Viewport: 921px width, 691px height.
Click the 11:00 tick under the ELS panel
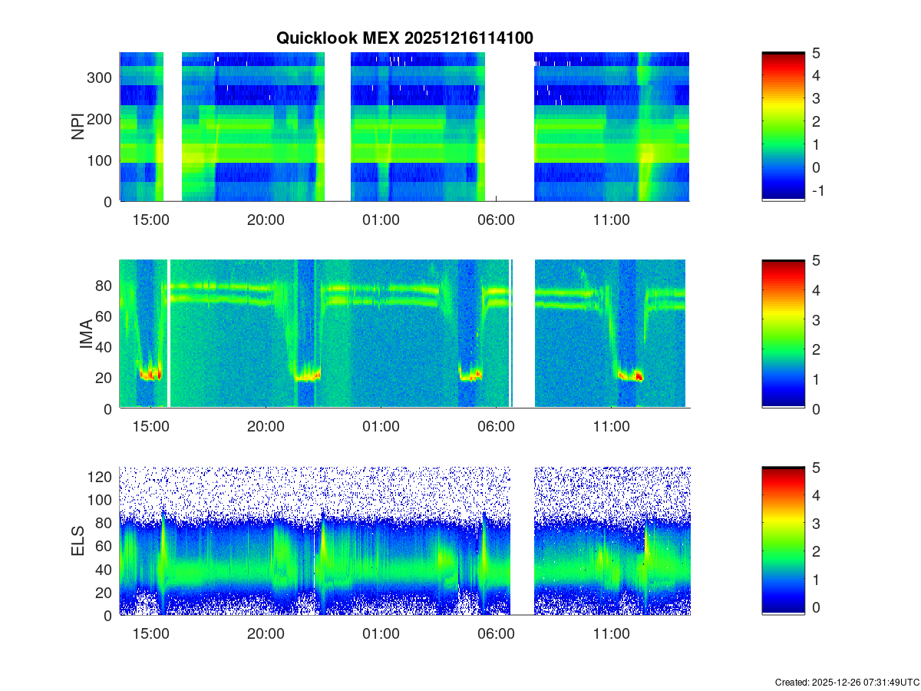tap(611, 634)
